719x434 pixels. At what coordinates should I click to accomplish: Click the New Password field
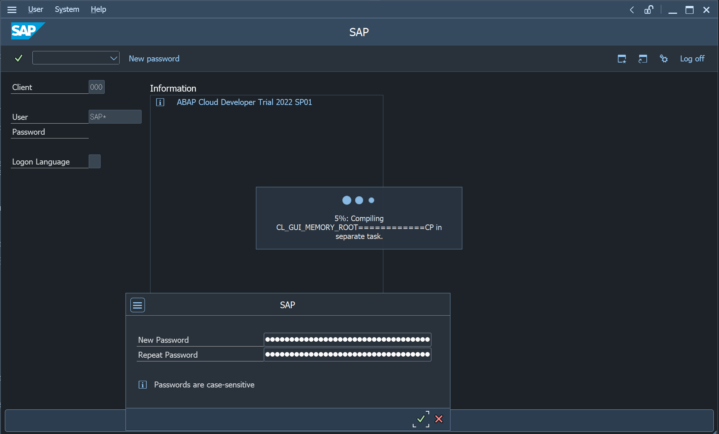pos(347,339)
